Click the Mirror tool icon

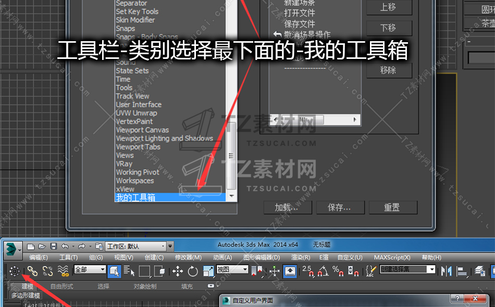(x=447, y=271)
